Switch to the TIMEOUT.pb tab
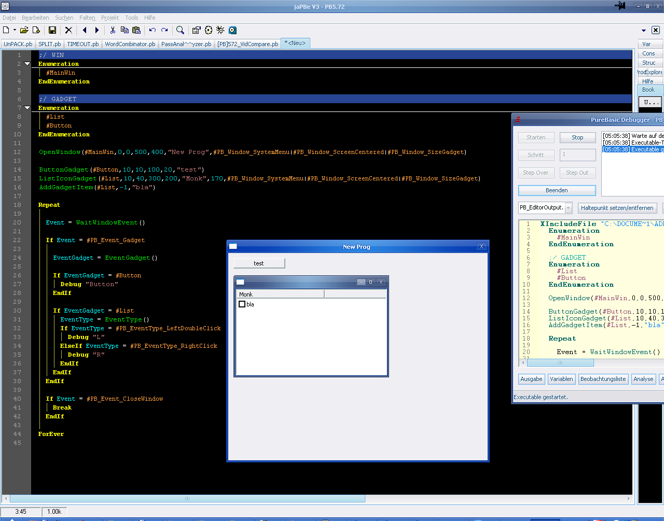664x521 pixels. tap(83, 44)
